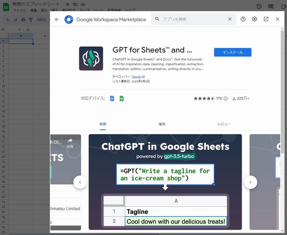Click the Google Sheets supported device icon
The height and width of the screenshot is (235, 287).
(122, 99)
